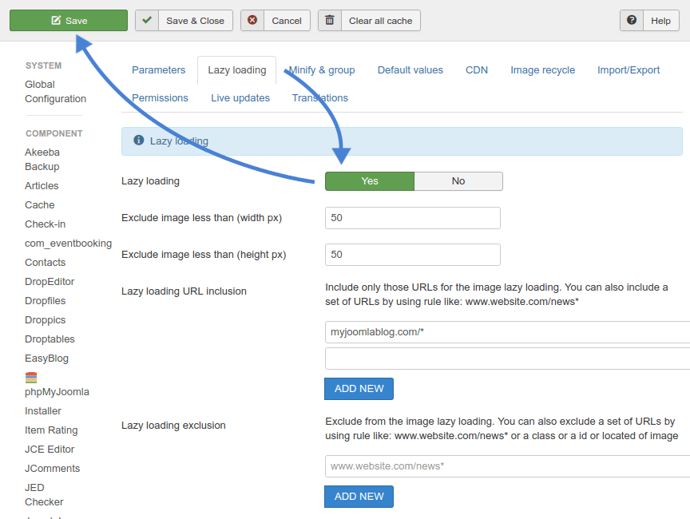Screen dimensions: 690x519
Task: Click the info icon in Lazy loading banner
Action: click(x=139, y=141)
